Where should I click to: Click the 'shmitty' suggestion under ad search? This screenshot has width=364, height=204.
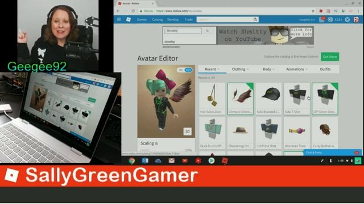click(170, 41)
